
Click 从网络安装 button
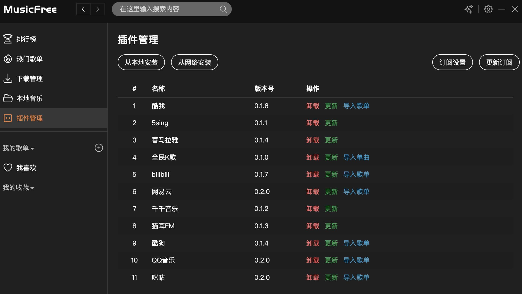click(194, 62)
